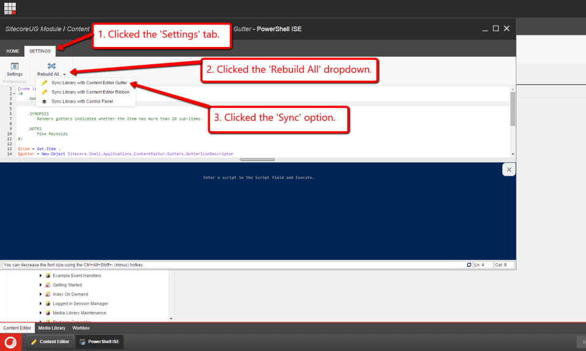Select Sync Library with Content Editor Ribbon
This screenshot has width=586, height=351.
coord(90,92)
